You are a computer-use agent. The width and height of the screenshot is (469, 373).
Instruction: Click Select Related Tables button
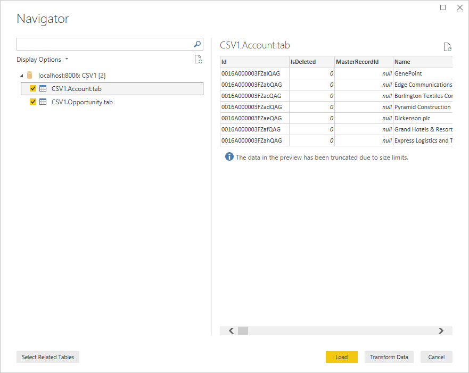tap(48, 357)
